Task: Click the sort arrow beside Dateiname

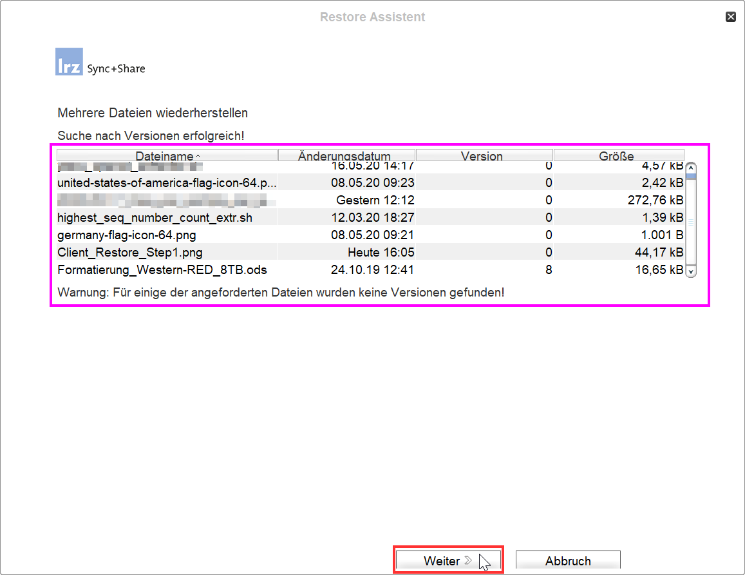Action: (198, 156)
